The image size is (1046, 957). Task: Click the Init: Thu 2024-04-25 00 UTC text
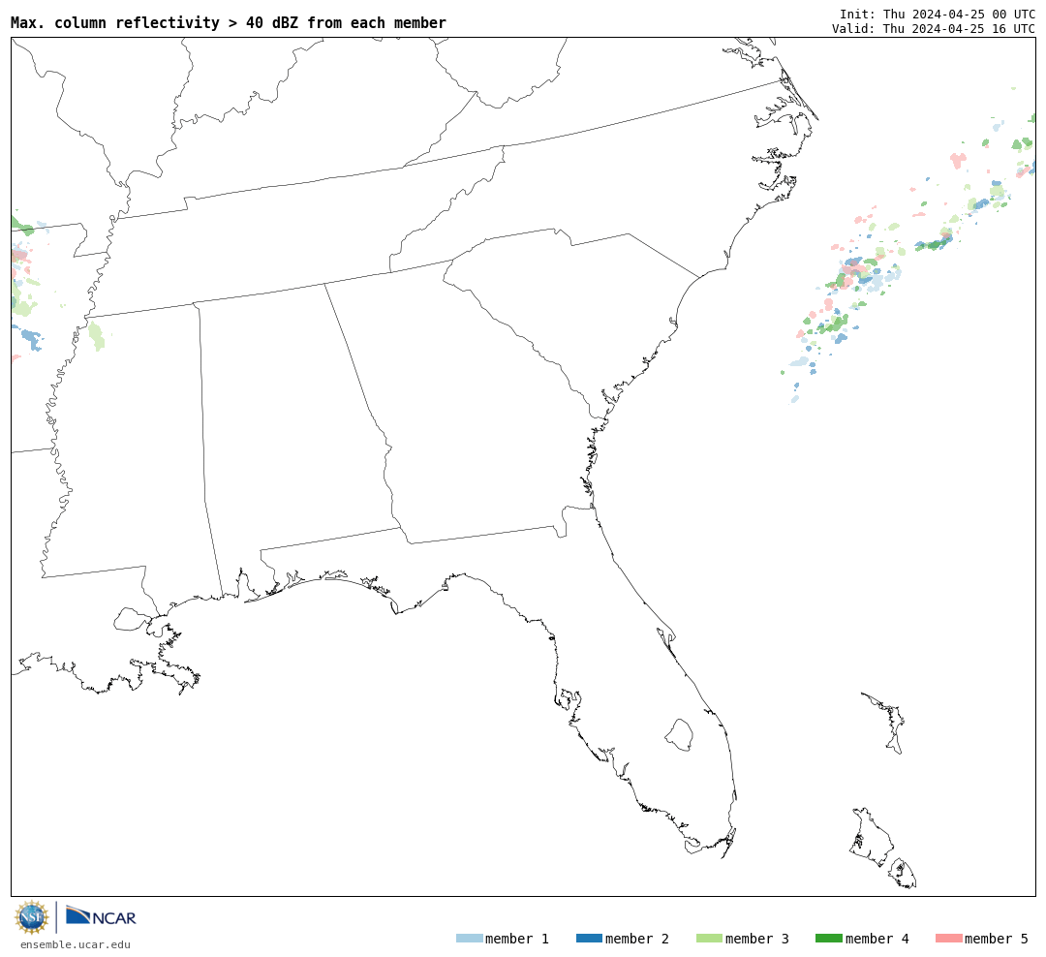click(x=938, y=14)
